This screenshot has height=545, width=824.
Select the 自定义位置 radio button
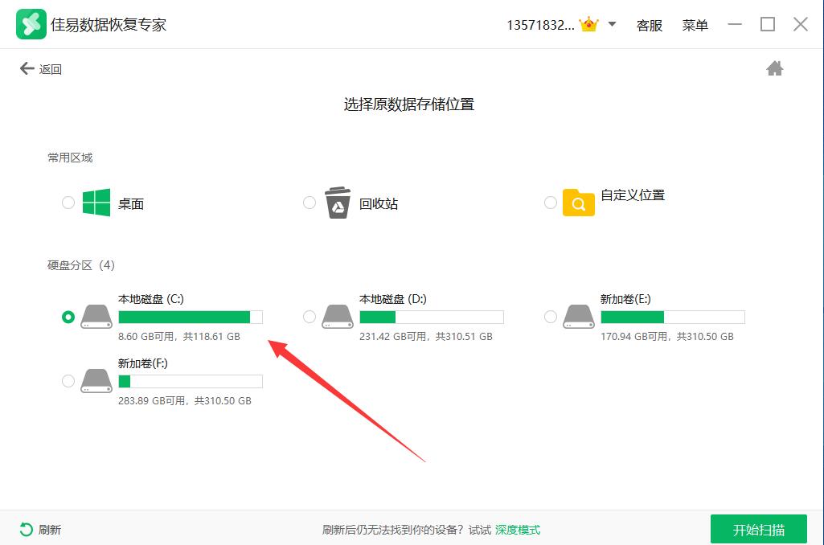pos(550,203)
